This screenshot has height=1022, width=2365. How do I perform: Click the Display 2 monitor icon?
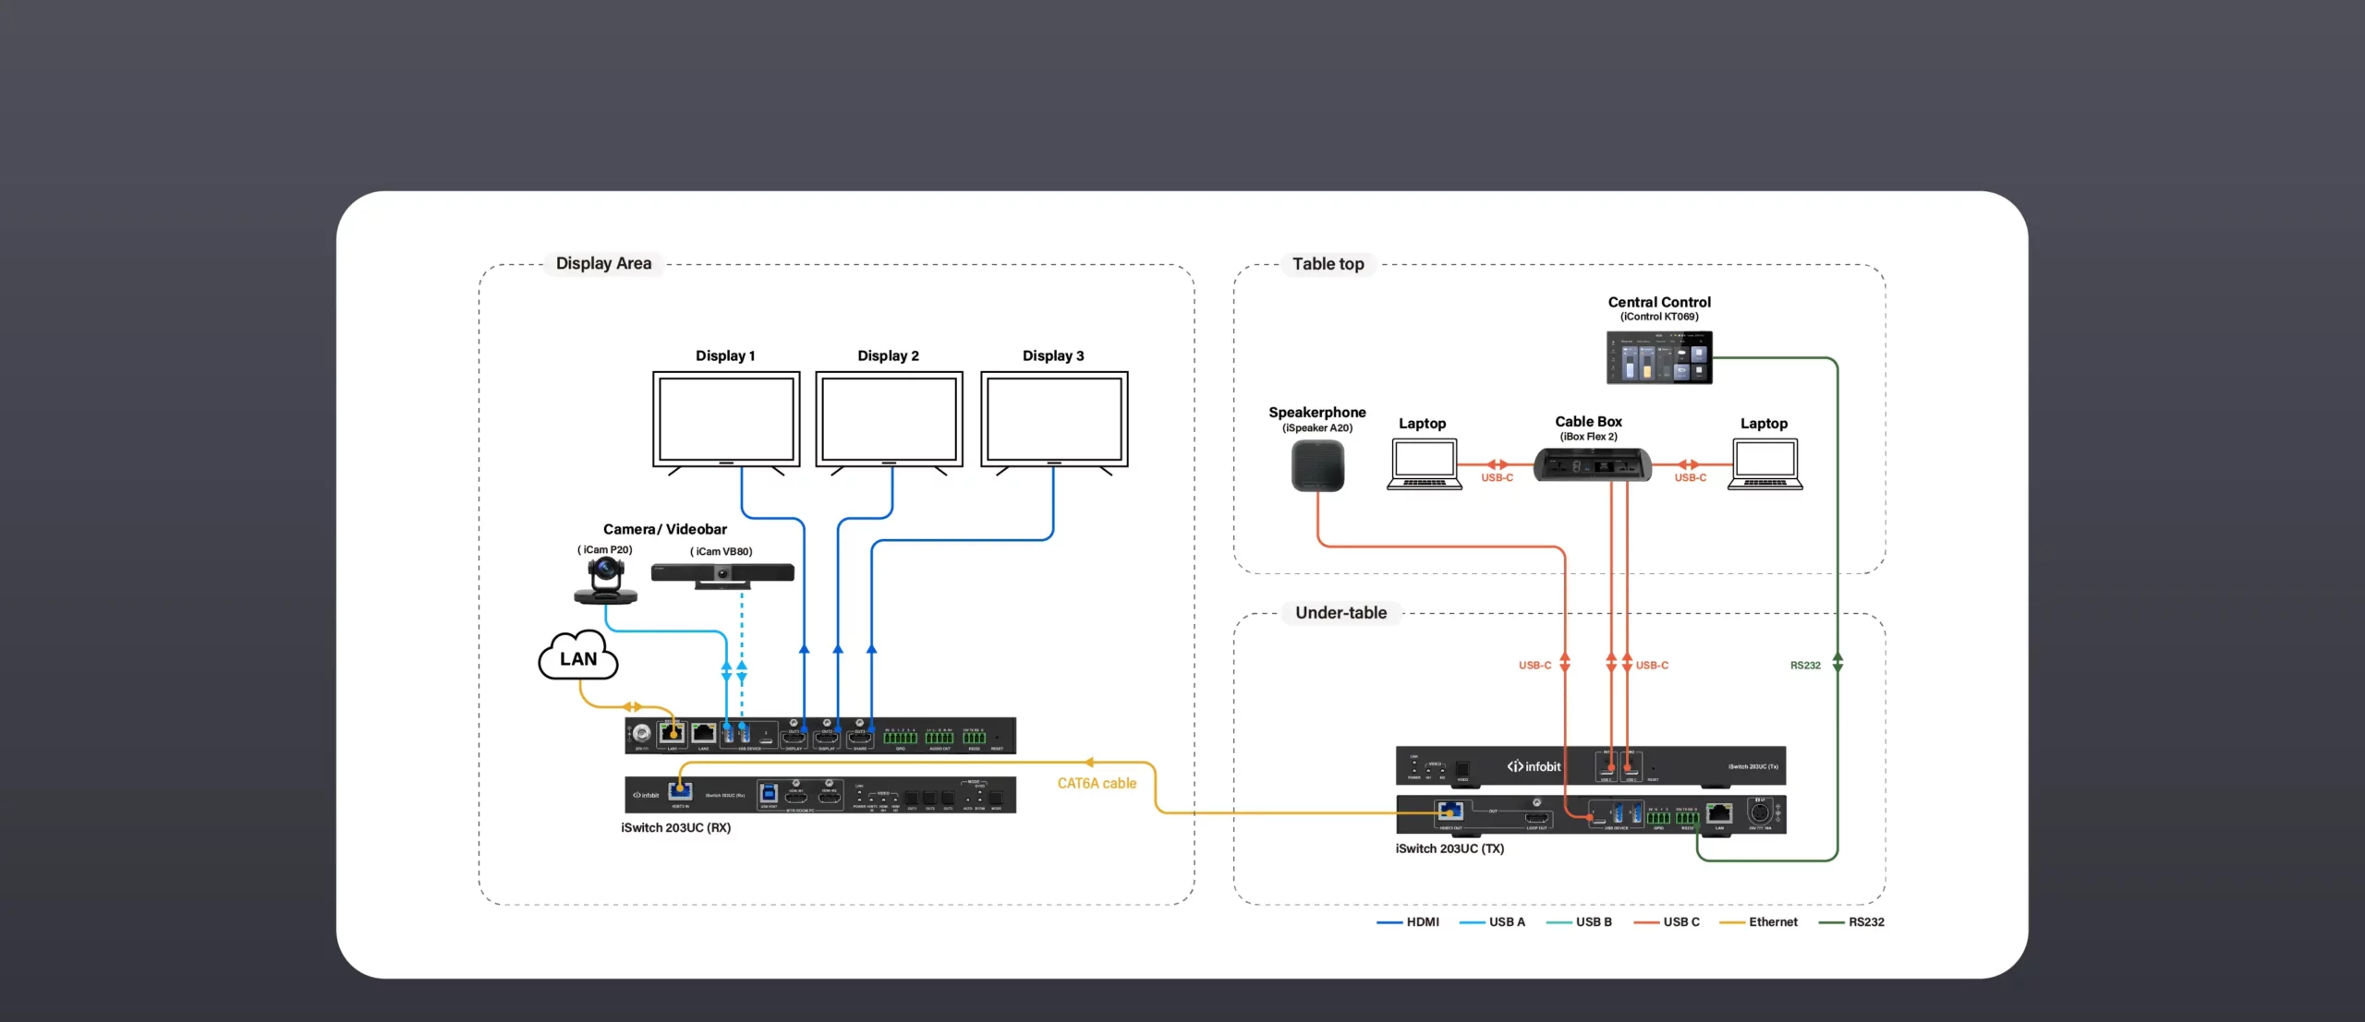(889, 423)
